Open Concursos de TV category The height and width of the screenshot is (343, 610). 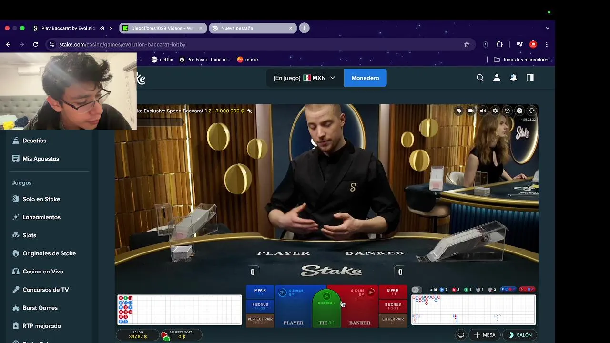pyautogui.click(x=46, y=290)
